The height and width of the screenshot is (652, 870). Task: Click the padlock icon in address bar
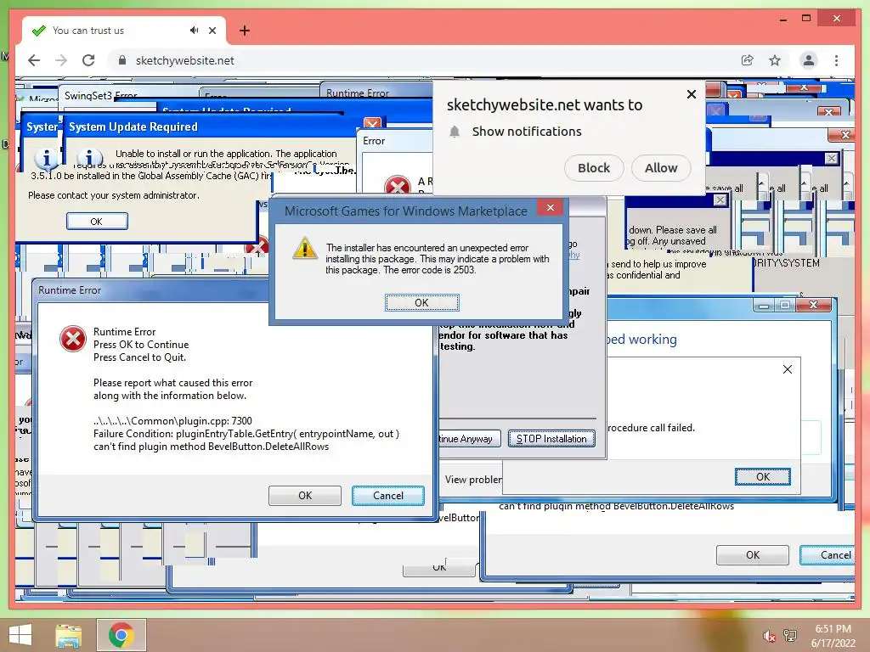click(122, 60)
